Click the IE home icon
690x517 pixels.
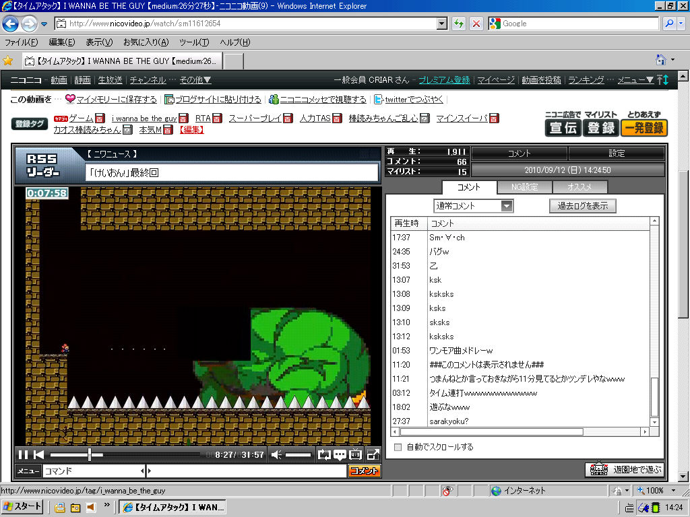coord(660,59)
